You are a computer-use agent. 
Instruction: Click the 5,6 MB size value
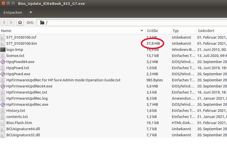click(x=152, y=86)
